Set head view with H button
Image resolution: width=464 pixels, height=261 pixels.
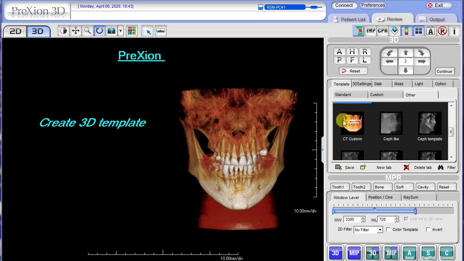(x=352, y=52)
